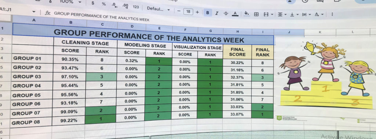The width and height of the screenshot is (376, 139).
Task: Toggle italic formatting button
Action: coord(217,14)
